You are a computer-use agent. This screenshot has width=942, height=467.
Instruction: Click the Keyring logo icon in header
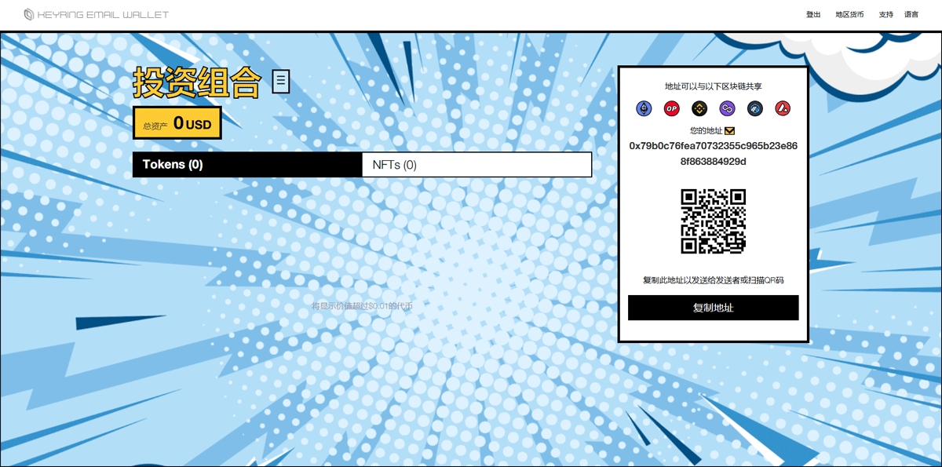29,14
